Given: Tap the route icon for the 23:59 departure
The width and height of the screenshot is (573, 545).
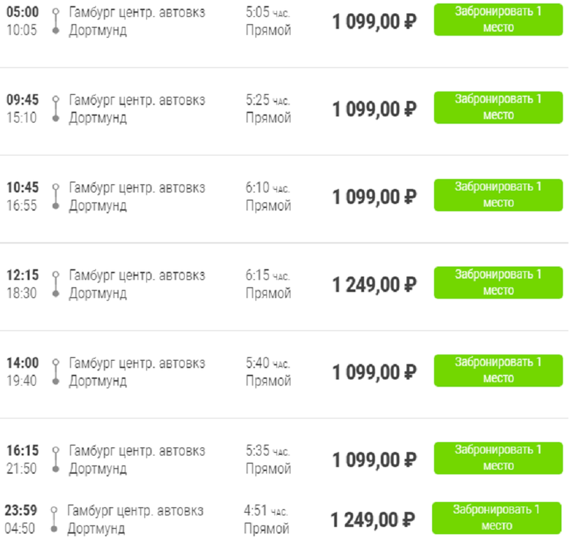Looking at the screenshot, I should [x=54, y=521].
